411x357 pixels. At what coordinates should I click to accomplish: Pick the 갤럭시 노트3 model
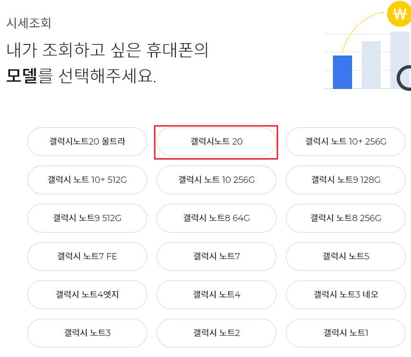pyautogui.click(x=87, y=333)
